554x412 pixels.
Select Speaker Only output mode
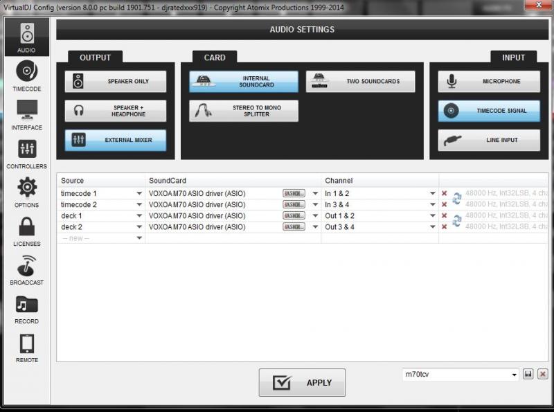[116, 81]
